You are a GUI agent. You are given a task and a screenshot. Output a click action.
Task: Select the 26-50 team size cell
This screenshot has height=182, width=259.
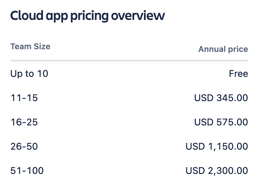(24, 146)
